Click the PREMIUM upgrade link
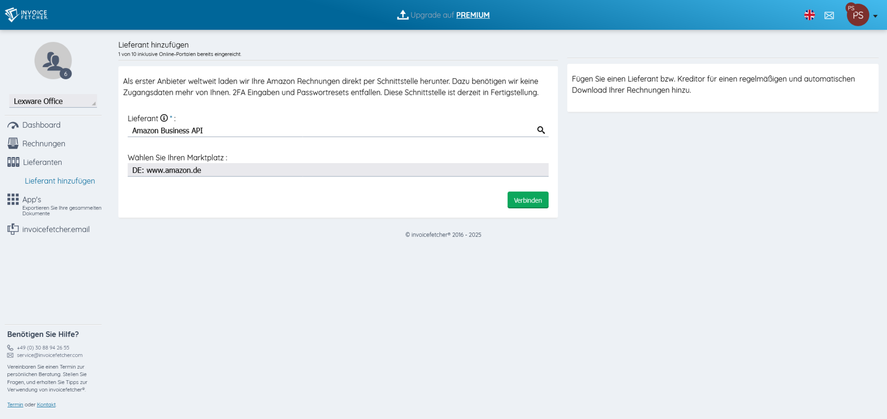887x419 pixels. [473, 15]
